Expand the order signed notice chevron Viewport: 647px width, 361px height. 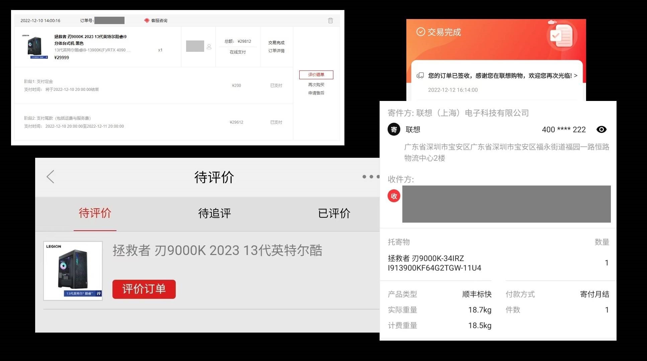tap(575, 76)
